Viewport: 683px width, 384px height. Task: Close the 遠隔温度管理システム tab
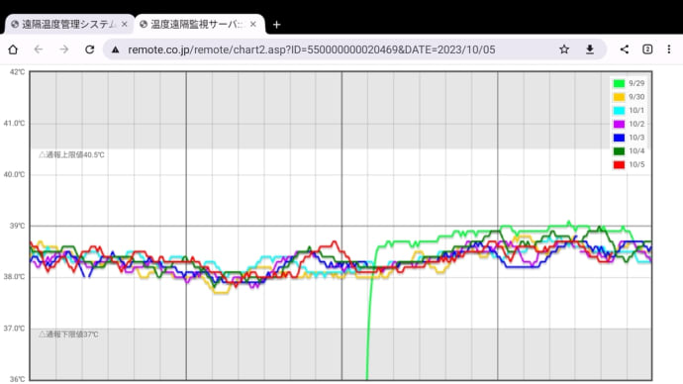pos(124,25)
